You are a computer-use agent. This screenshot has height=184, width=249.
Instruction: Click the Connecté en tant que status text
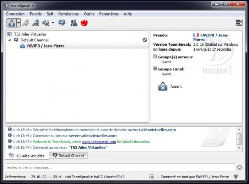pyautogui.click(x=195, y=177)
